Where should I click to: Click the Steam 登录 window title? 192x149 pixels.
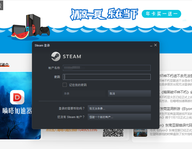click(42, 45)
